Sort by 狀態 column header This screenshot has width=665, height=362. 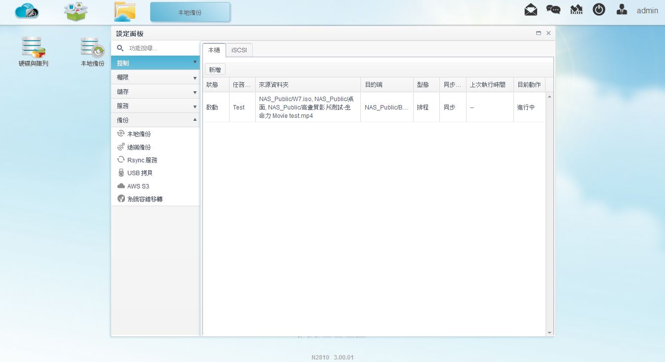[216, 85]
